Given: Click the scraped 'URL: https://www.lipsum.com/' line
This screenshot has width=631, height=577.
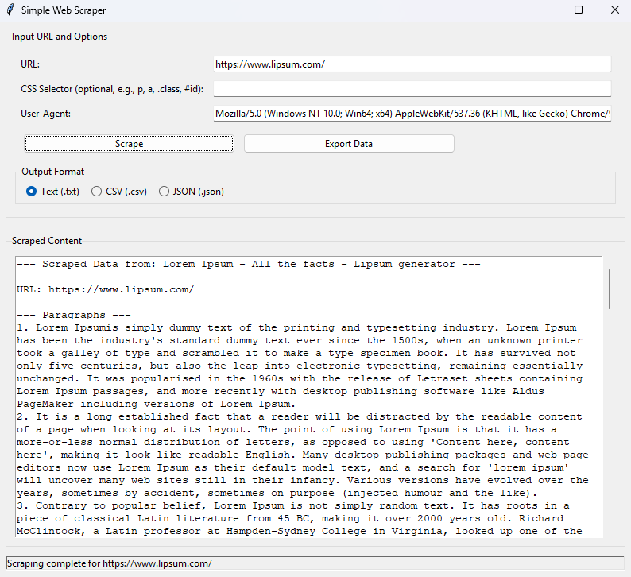Looking at the screenshot, I should (105, 289).
